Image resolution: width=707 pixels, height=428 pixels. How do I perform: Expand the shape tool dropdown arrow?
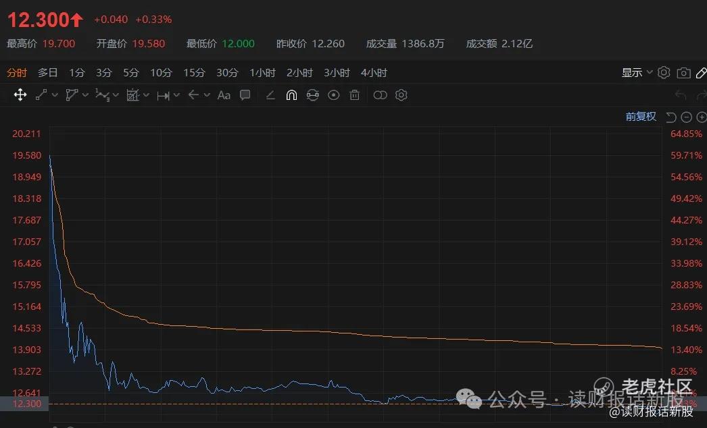pos(85,95)
